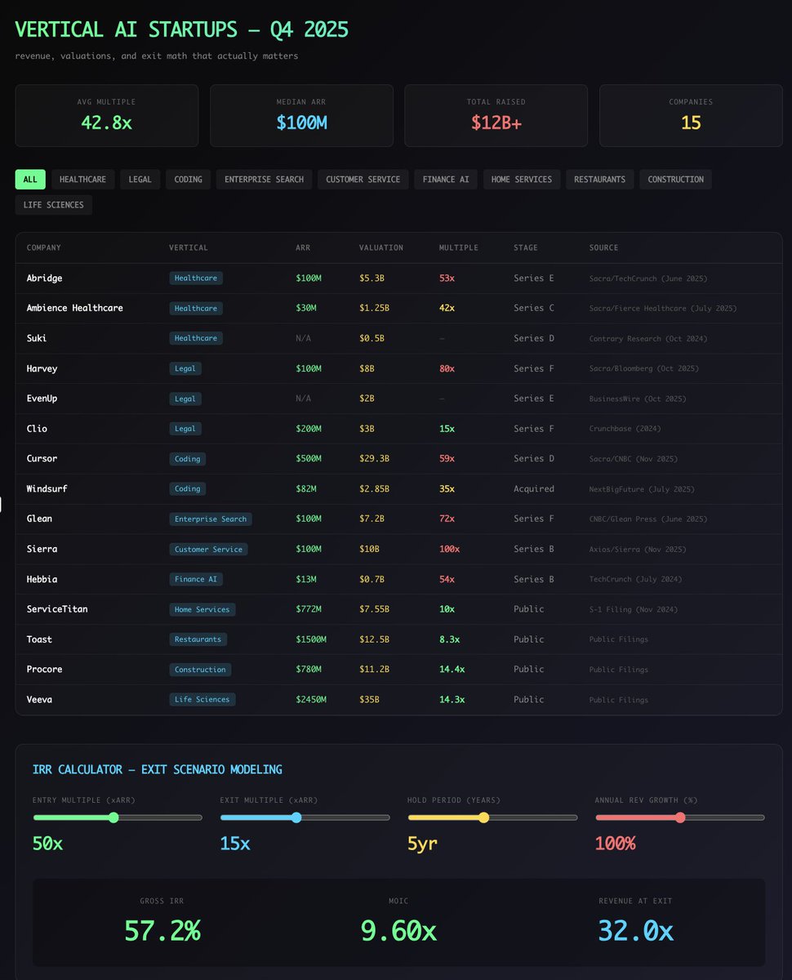792x980 pixels.
Task: Click the SOURCE column header
Action: (604, 247)
